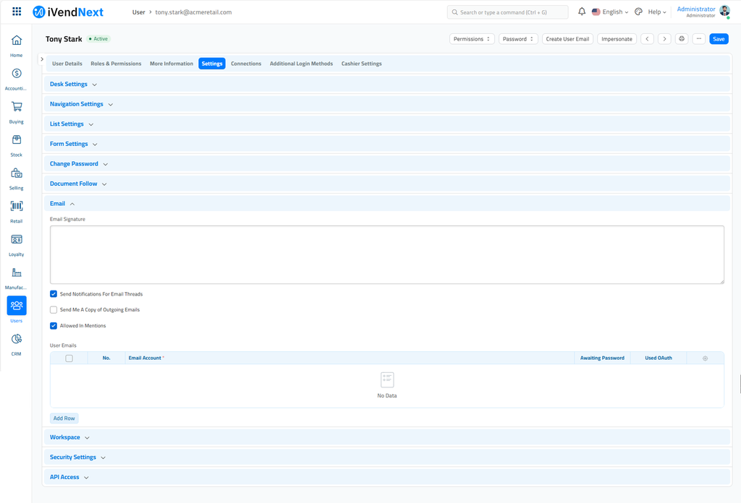This screenshot has height=503, width=741.
Task: Toggle Send Notifications For Email Threads
Action: point(54,294)
